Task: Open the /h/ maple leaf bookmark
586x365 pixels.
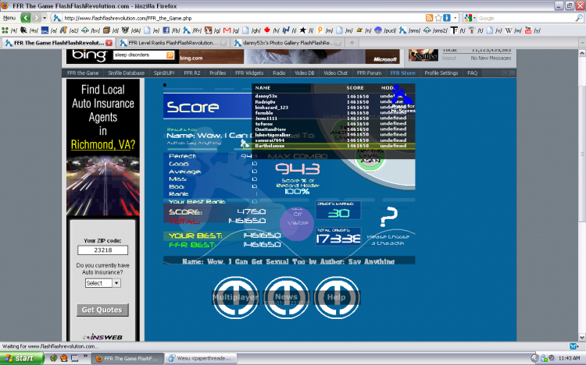Action: click(x=272, y=30)
